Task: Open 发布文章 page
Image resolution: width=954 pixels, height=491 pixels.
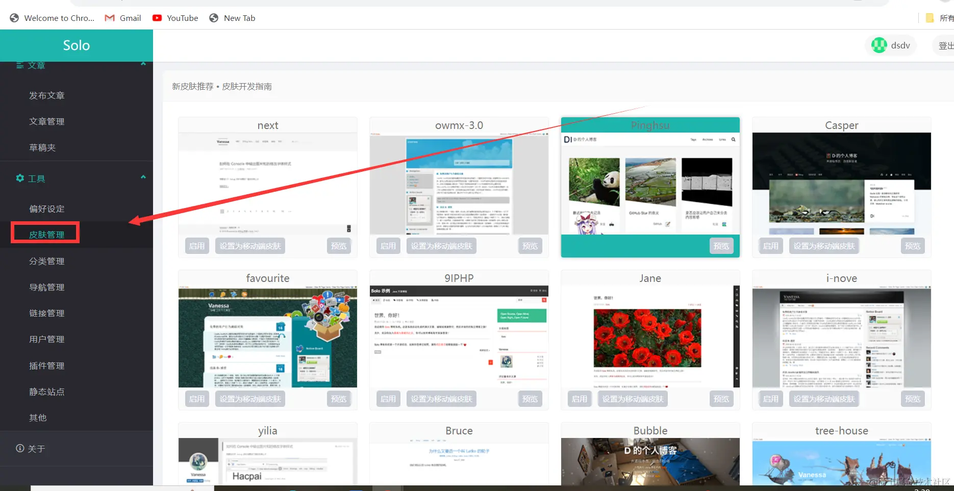Action: click(47, 95)
